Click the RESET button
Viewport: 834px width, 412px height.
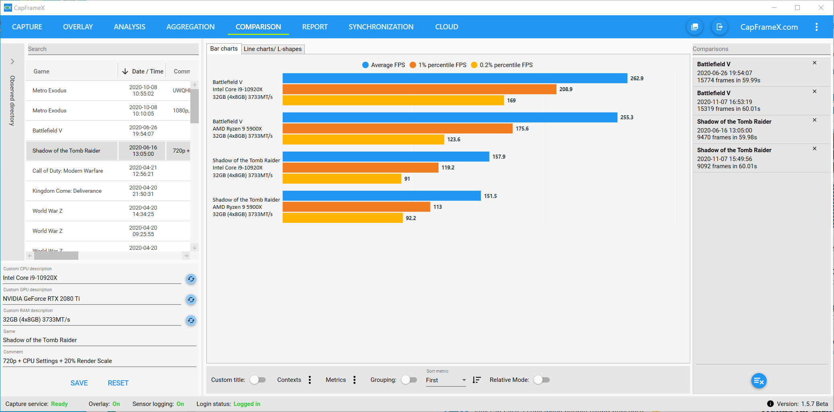coord(118,383)
